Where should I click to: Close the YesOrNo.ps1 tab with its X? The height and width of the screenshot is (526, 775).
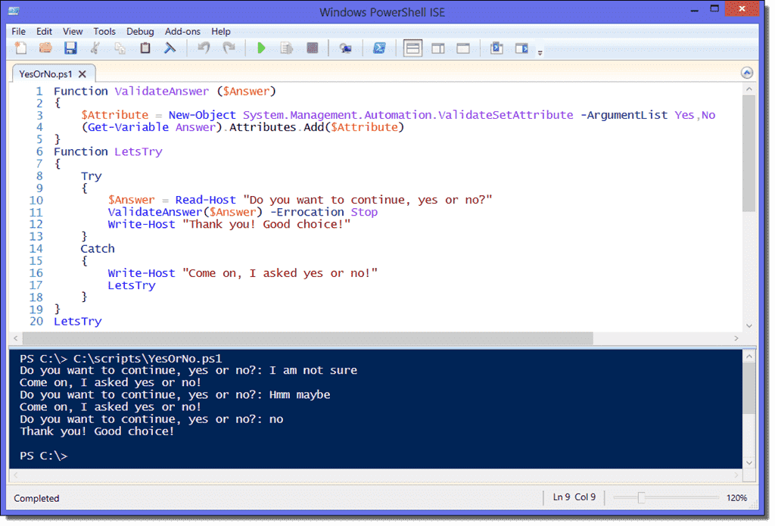(x=82, y=73)
